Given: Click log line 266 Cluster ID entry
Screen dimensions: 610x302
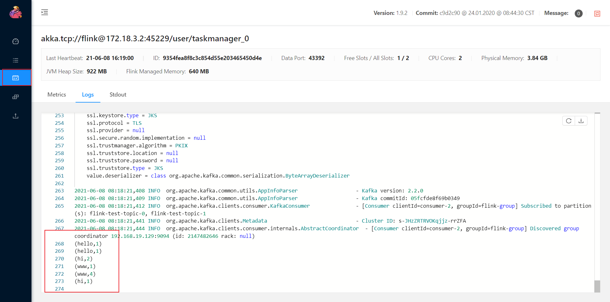Looking at the screenshot, I should 270,221.
